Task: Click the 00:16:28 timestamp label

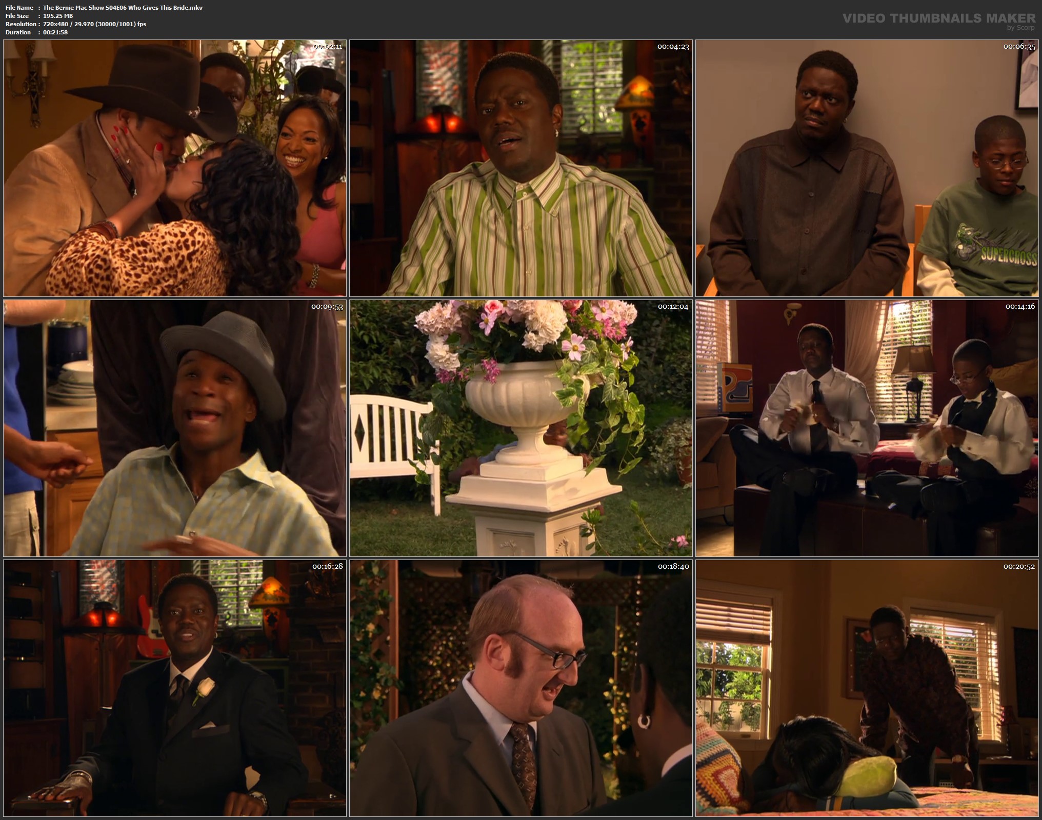Action: [x=328, y=567]
